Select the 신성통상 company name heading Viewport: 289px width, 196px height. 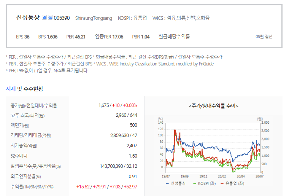tap(28, 18)
